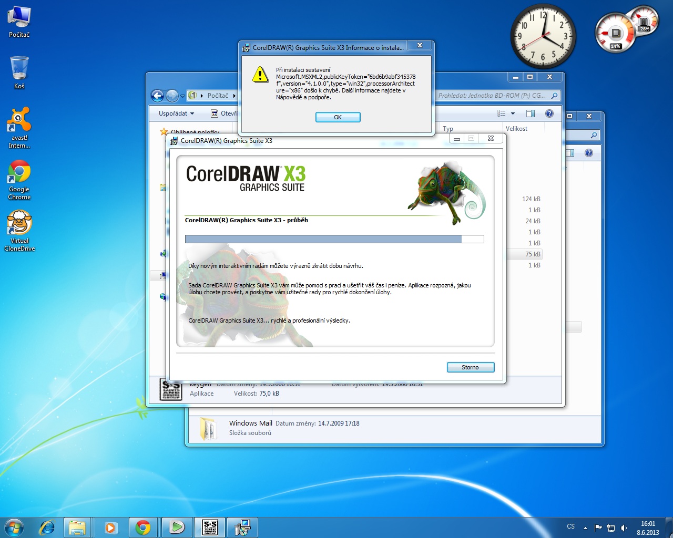
Task: Click the CorelDRAW installation progress bar
Action: point(334,239)
